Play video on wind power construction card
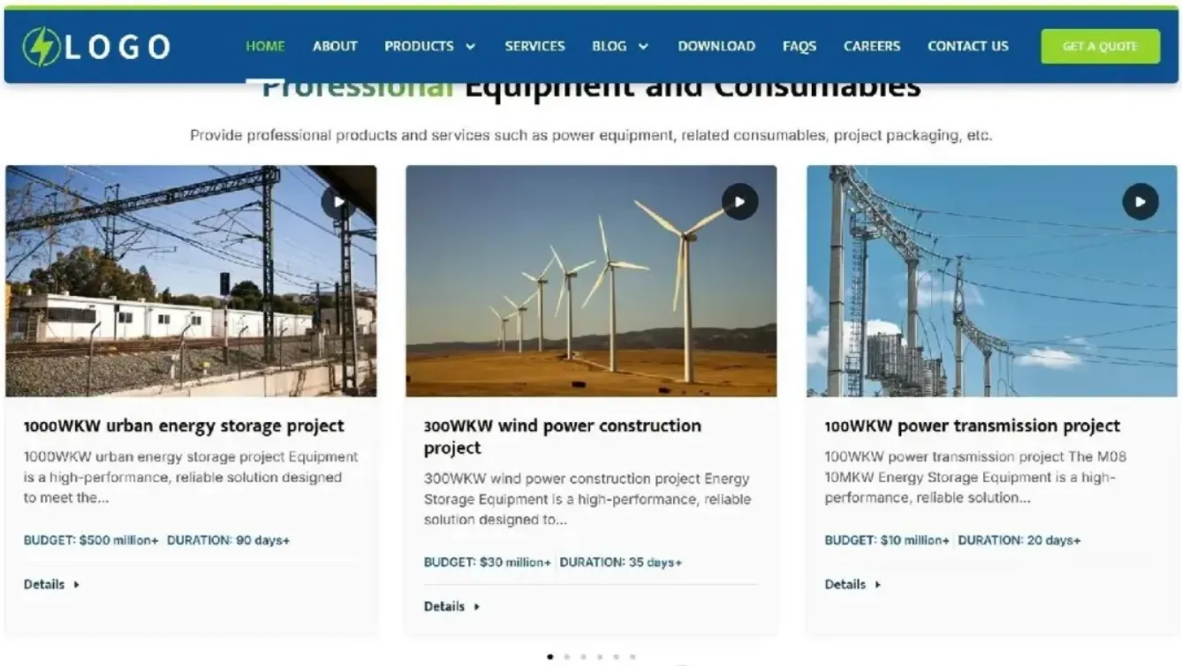This screenshot has height=666, width=1182. point(739,202)
